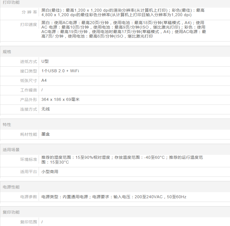Click the 364 x 186 x 69毫米 dimensions value
The width and height of the screenshot is (230, 226).
click(60, 100)
